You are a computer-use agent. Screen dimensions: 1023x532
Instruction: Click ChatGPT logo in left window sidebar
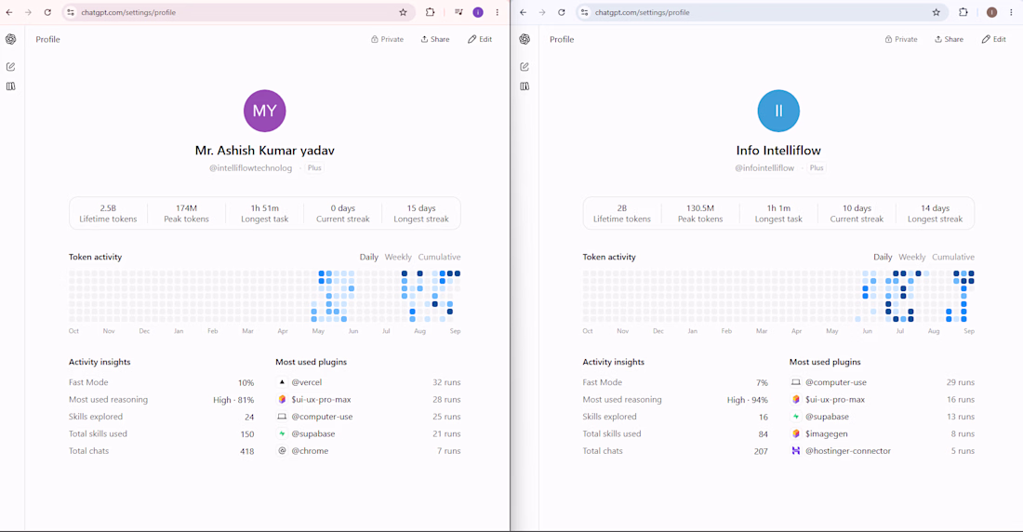pyautogui.click(x=11, y=39)
